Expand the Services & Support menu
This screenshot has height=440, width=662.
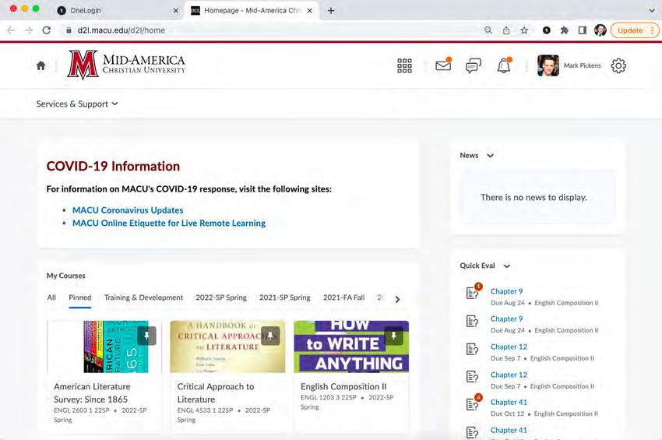[x=77, y=104]
